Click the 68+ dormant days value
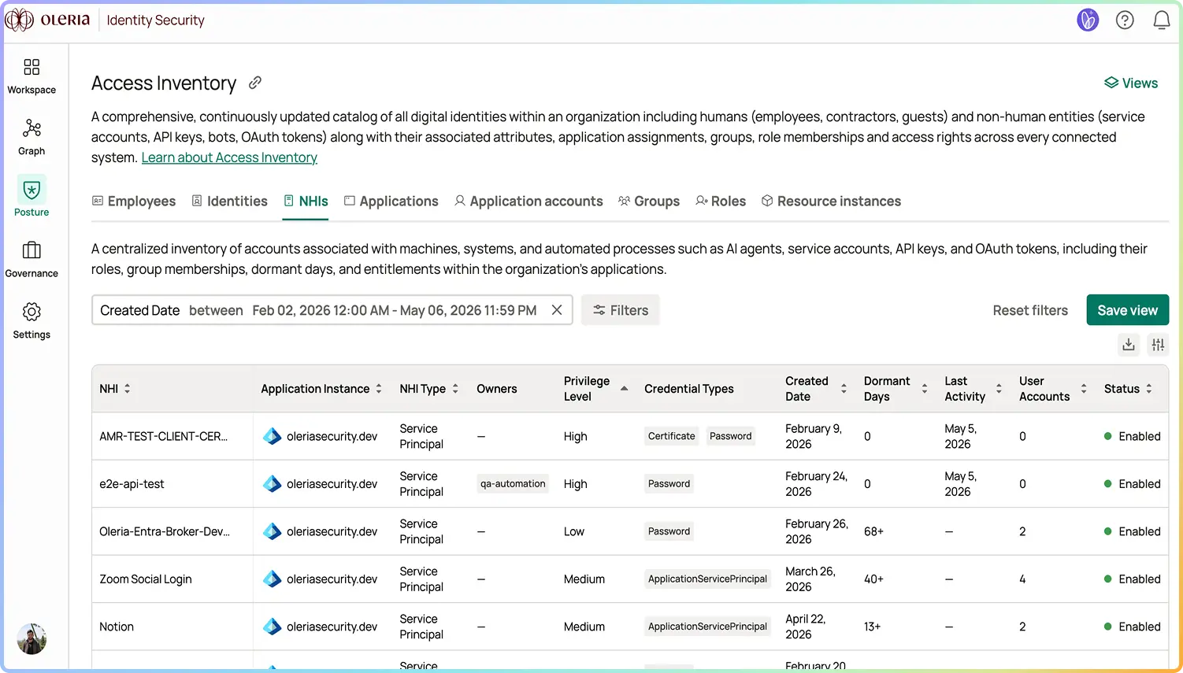The height and width of the screenshot is (673, 1183). (873, 531)
